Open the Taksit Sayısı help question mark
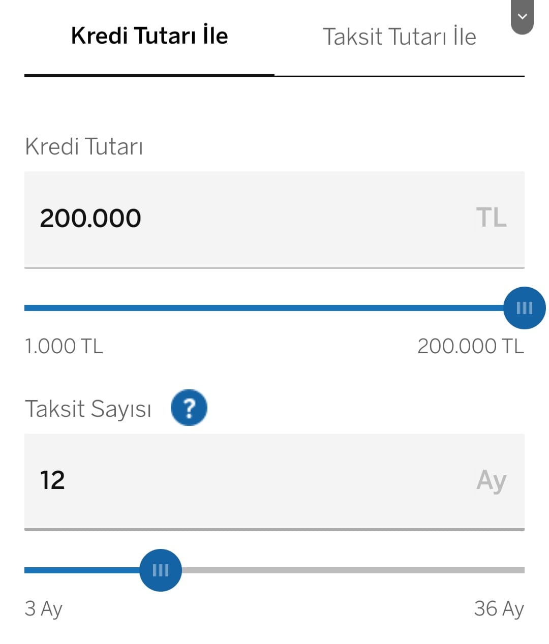Screen dimensions: 549x644 click(189, 408)
